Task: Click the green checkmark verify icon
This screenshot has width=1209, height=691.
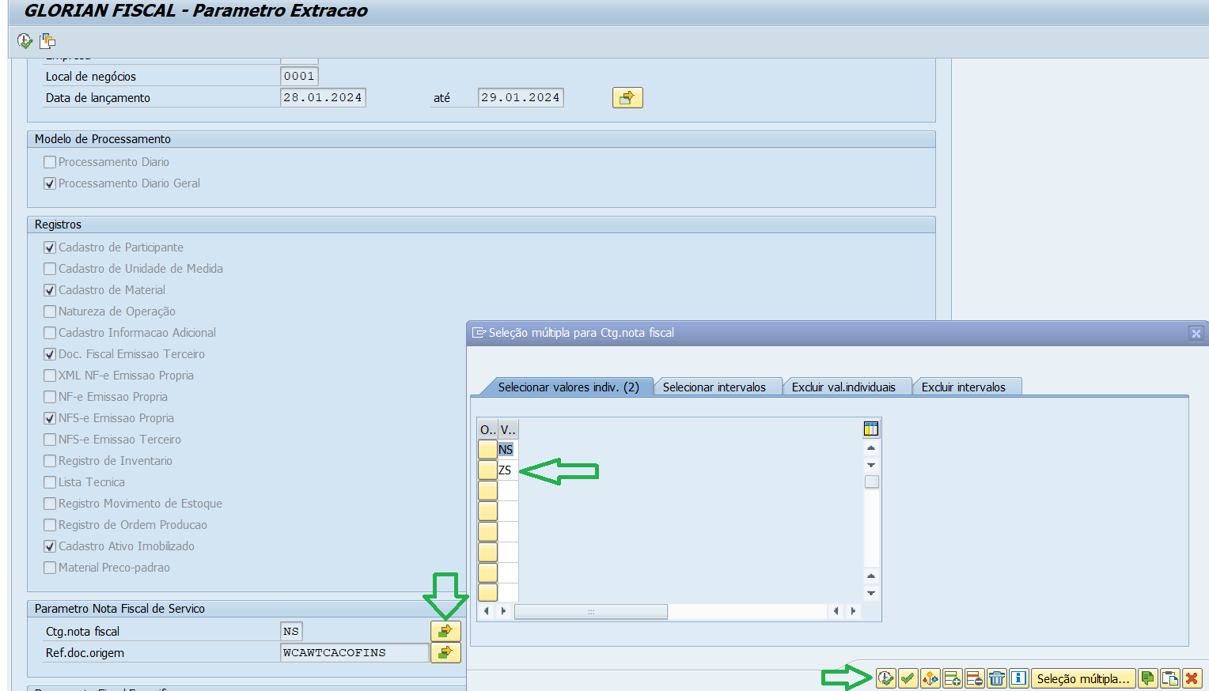Action: point(908,678)
